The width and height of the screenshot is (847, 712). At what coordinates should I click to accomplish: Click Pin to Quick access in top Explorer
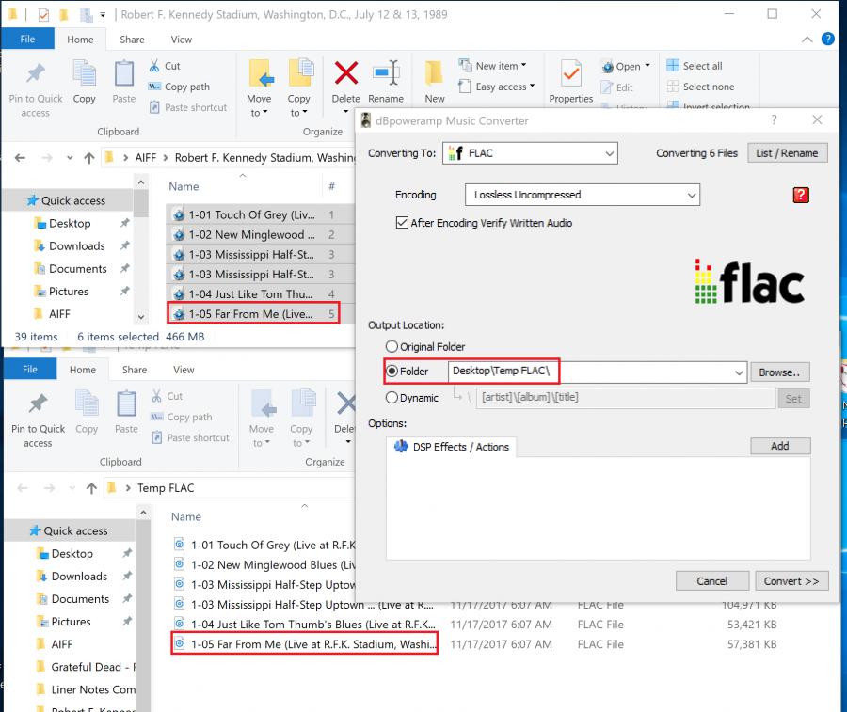pos(36,89)
